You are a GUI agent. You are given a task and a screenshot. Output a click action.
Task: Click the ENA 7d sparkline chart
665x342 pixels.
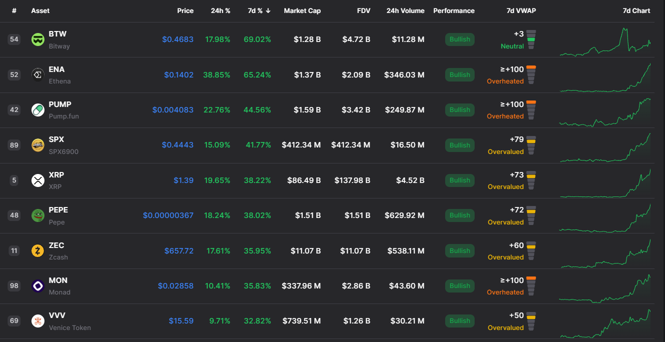click(x=605, y=77)
